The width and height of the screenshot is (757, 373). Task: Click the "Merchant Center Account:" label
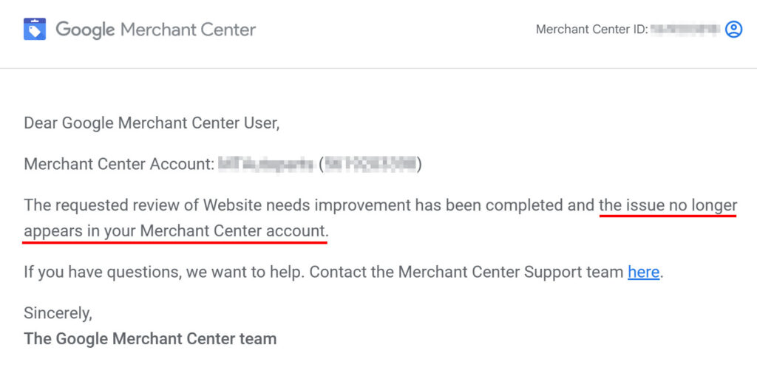click(119, 164)
